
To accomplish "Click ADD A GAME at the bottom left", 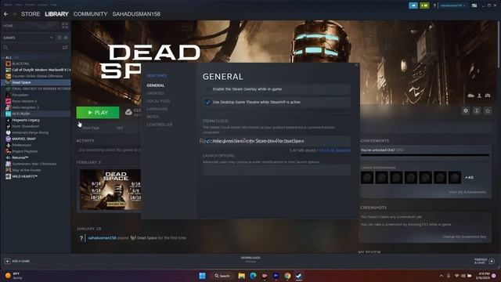I will pyautogui.click(x=17, y=261).
